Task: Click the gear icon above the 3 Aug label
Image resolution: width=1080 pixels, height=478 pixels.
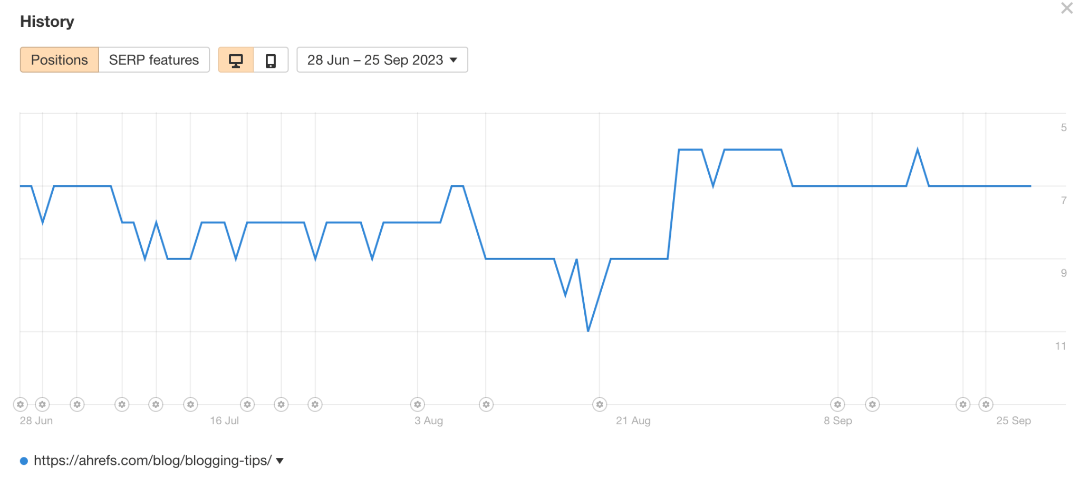Action: [x=417, y=404]
